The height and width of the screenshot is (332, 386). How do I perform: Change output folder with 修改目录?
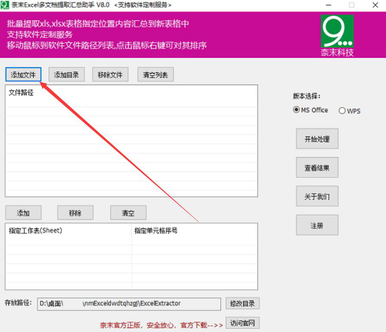(x=242, y=304)
